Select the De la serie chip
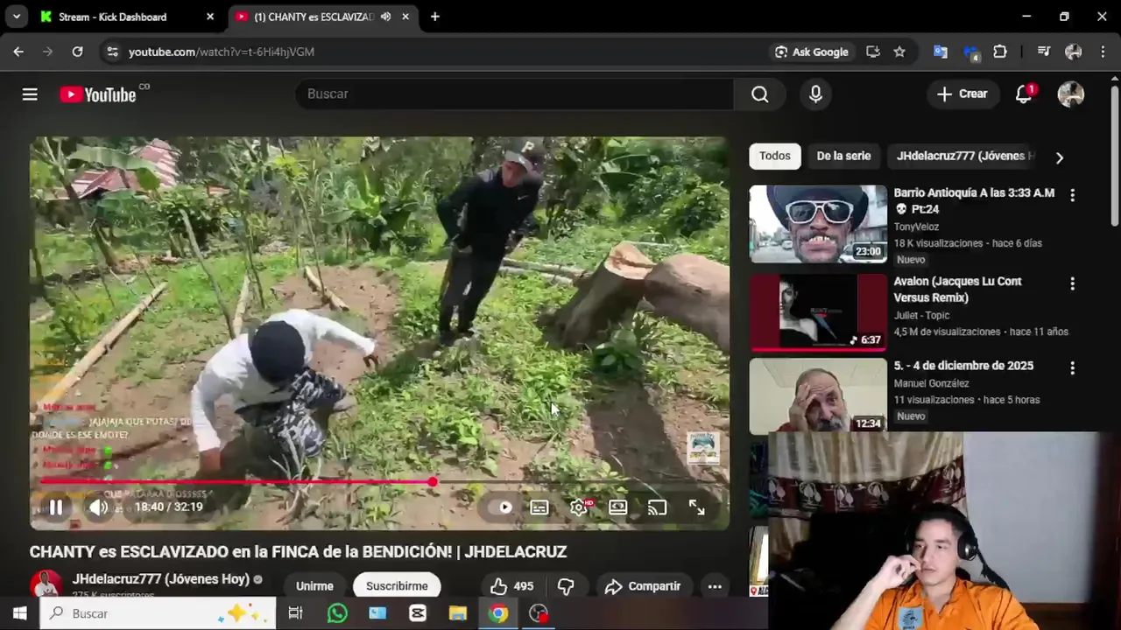1121x630 pixels. 843,156
